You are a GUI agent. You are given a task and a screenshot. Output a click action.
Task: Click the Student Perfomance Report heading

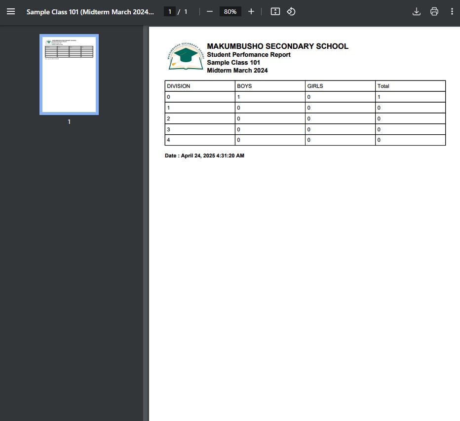pos(249,55)
